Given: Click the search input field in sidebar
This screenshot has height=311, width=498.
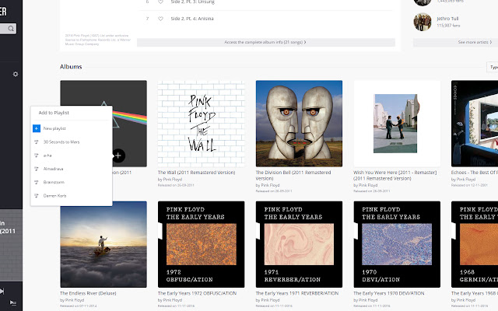Looking at the screenshot, I should click(8, 29).
